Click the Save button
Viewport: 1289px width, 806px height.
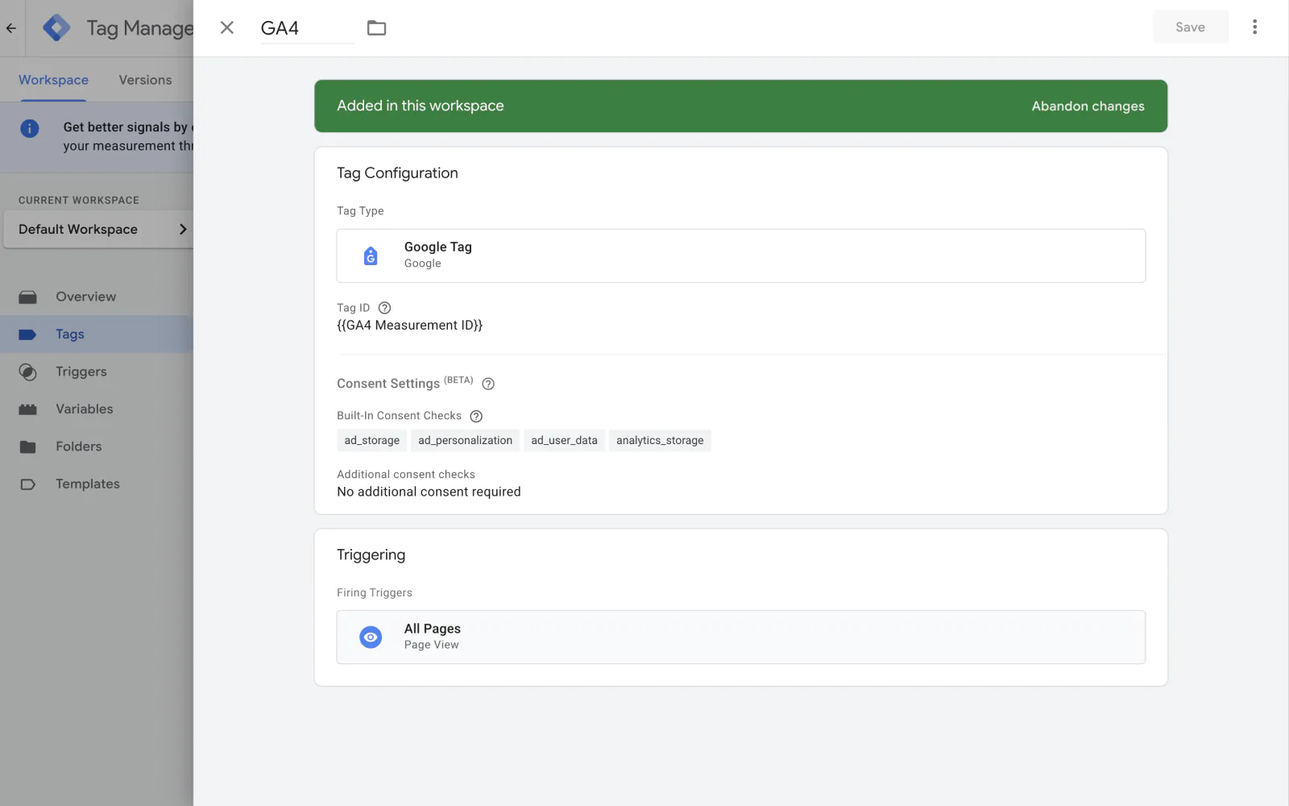tap(1190, 27)
